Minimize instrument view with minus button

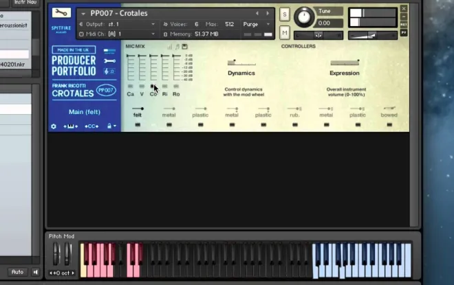click(x=404, y=16)
